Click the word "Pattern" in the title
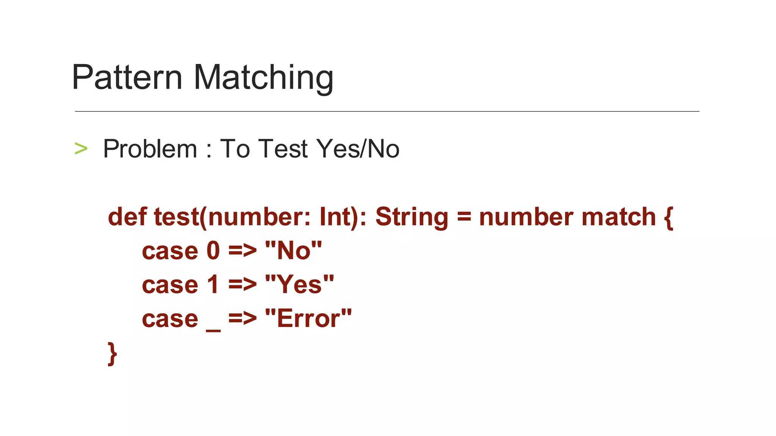Image resolution: width=776 pixels, height=436 pixels. (x=127, y=78)
